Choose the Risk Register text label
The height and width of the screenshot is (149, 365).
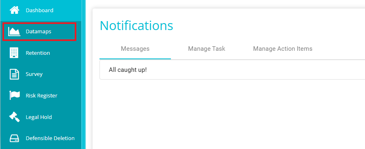[x=41, y=95]
